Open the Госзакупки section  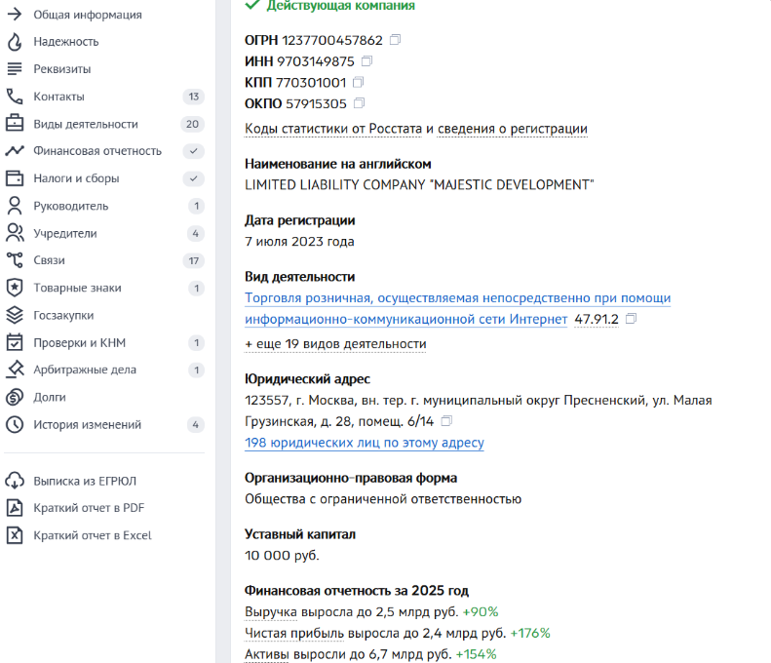tap(63, 315)
